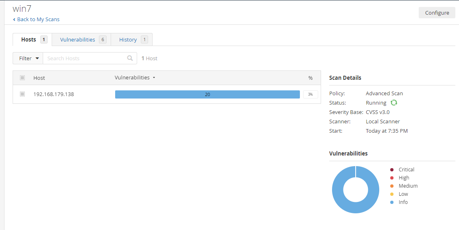Screen dimensions: 459x230
Task: Click the % column header
Action: point(310,78)
